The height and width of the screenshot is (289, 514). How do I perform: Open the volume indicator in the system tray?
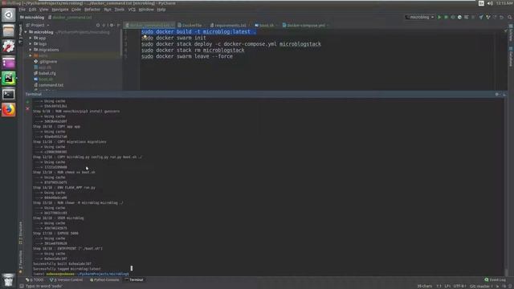pyautogui.click(x=490, y=3)
